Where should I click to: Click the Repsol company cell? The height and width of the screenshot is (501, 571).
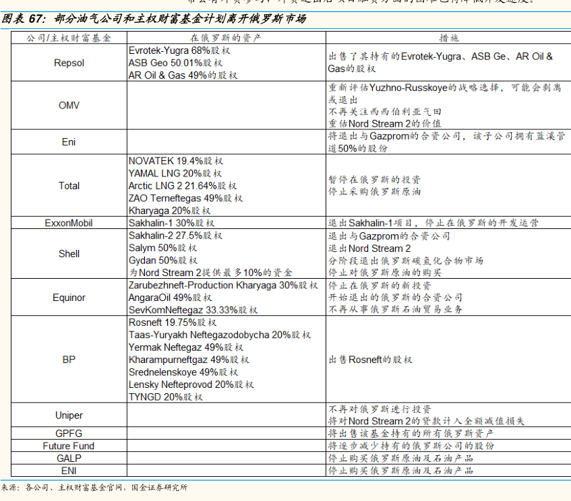tap(69, 63)
